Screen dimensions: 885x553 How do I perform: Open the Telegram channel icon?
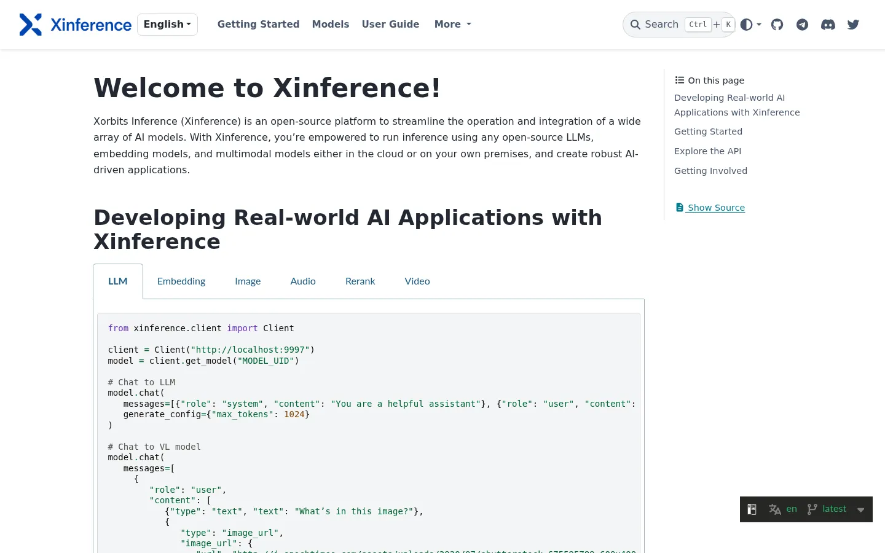click(802, 25)
